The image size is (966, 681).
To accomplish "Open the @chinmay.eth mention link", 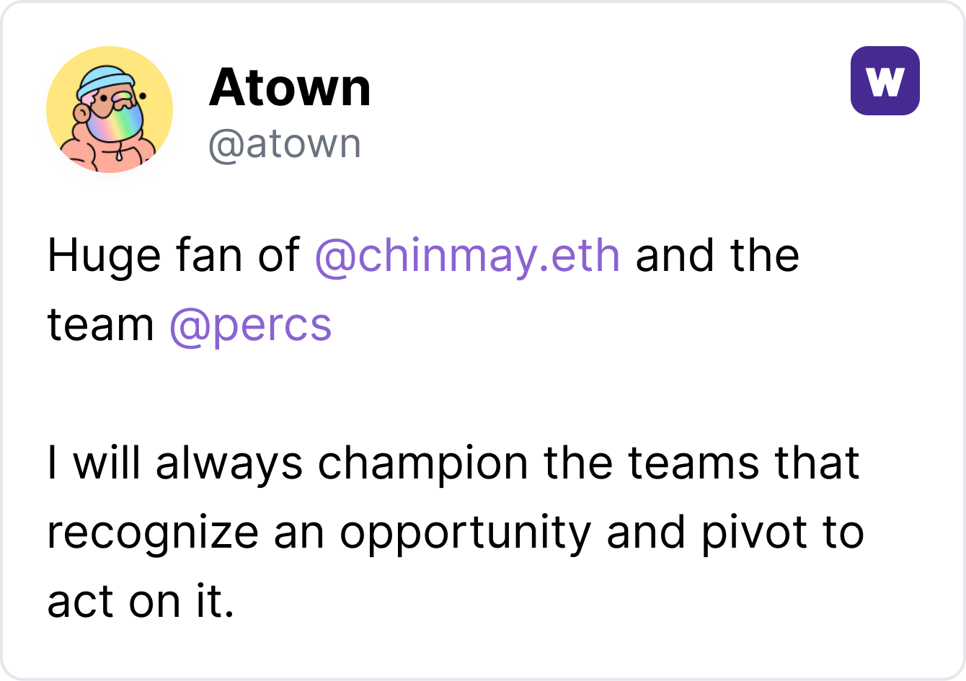I will click(467, 256).
